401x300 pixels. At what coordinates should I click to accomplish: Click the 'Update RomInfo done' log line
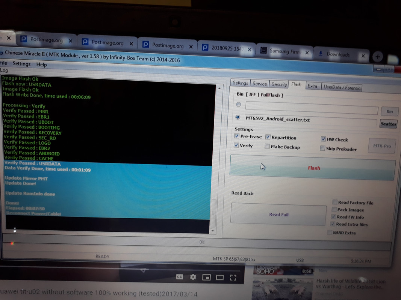click(x=30, y=193)
